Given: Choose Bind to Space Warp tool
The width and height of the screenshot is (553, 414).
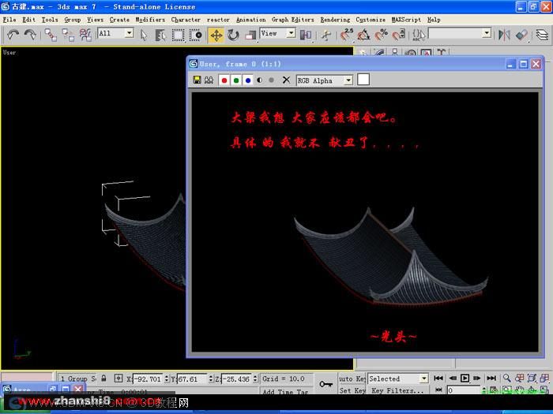Looking at the screenshot, I should [85, 35].
